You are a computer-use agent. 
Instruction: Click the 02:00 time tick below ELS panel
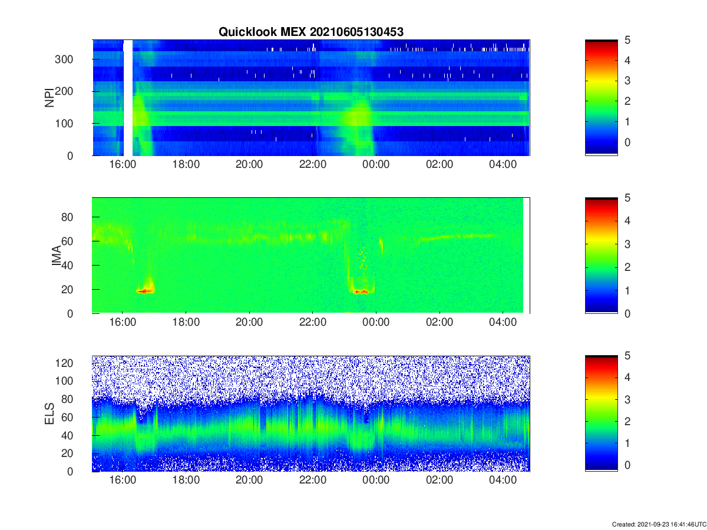[x=440, y=480]
